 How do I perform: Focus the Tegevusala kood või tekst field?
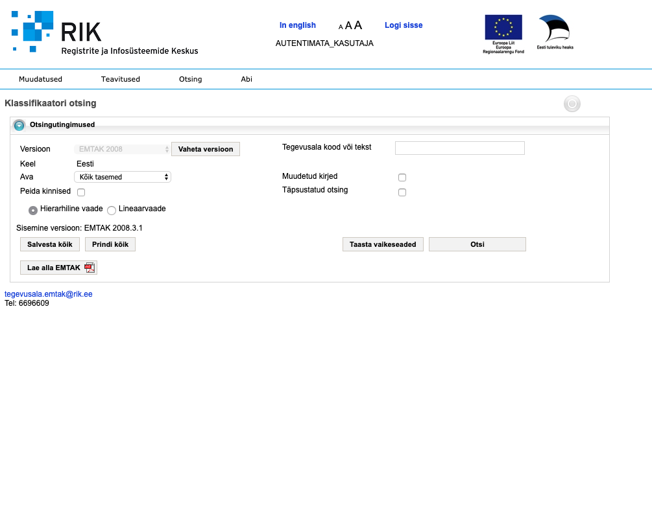459,148
